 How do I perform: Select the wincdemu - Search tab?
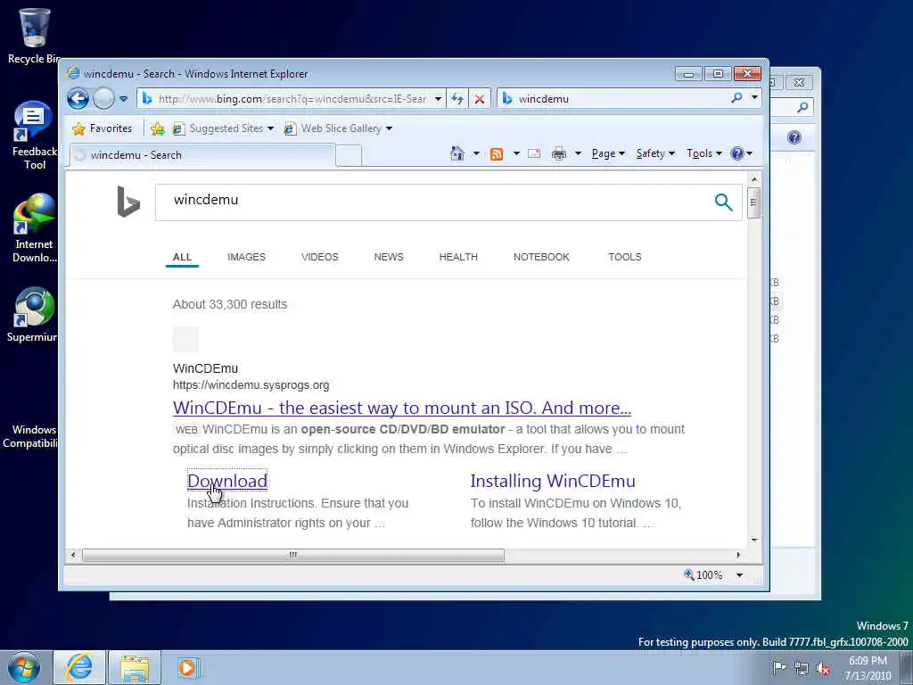tap(202, 155)
